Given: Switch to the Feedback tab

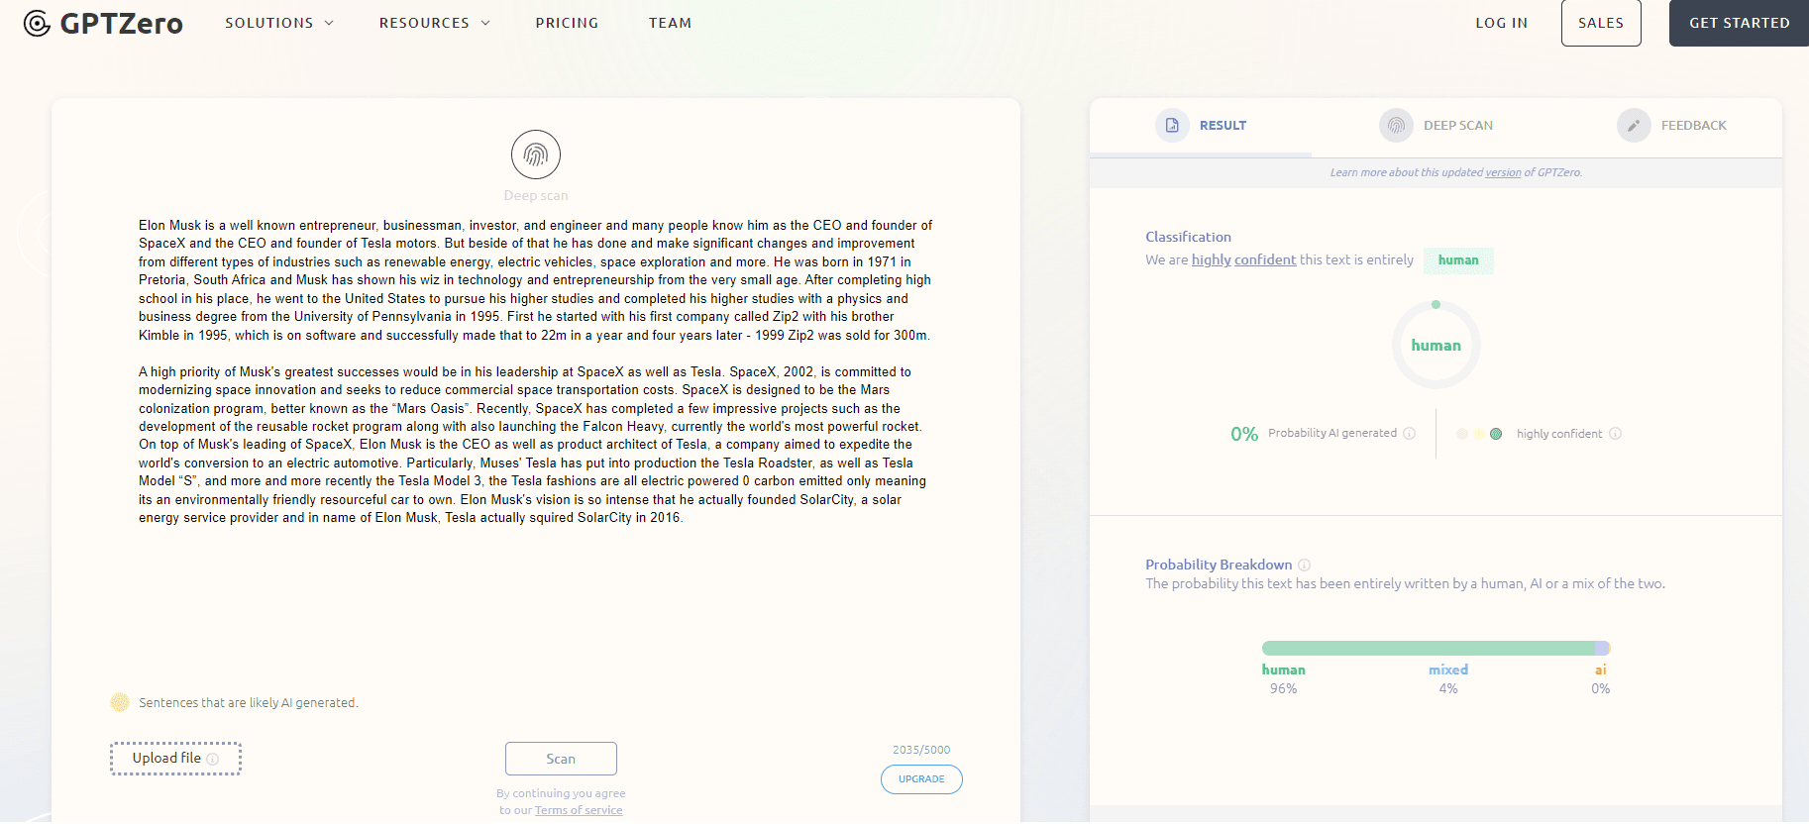Looking at the screenshot, I should tap(1693, 126).
